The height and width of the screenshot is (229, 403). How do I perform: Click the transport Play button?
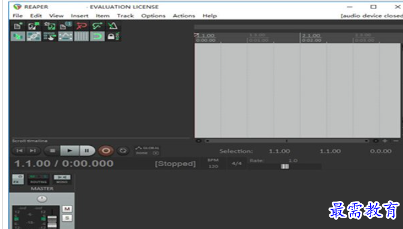pyautogui.click(x=69, y=151)
